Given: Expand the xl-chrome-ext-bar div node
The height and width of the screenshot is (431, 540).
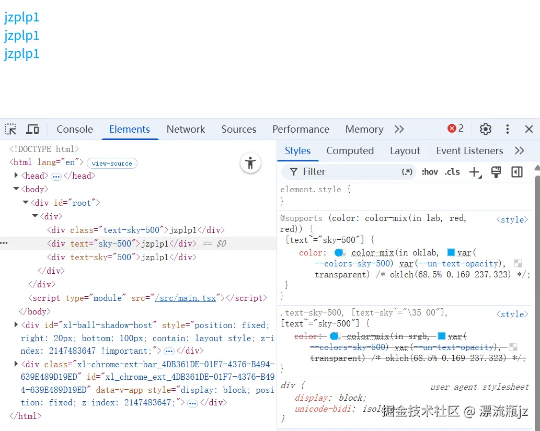Looking at the screenshot, I should pos(16,364).
